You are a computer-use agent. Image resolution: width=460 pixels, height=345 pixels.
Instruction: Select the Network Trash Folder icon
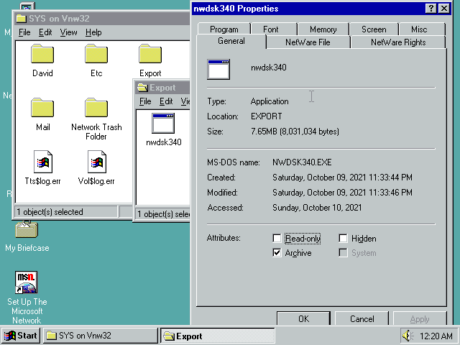[x=96, y=108]
